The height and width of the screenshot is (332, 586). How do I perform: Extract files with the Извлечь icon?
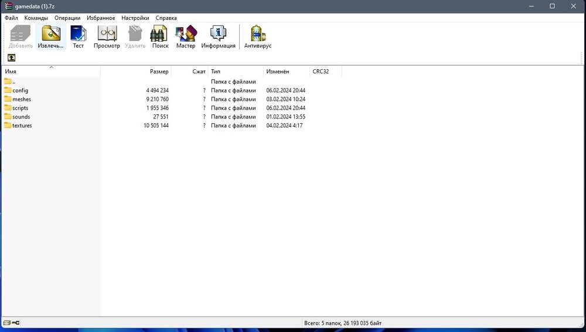click(x=51, y=37)
